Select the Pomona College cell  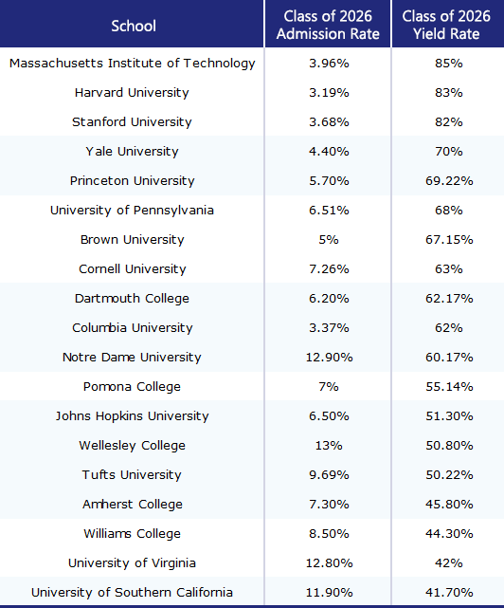(132, 387)
